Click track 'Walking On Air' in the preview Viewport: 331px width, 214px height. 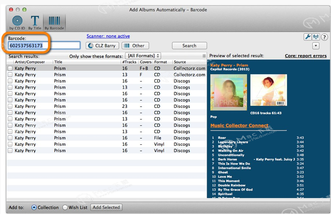coord(230,151)
